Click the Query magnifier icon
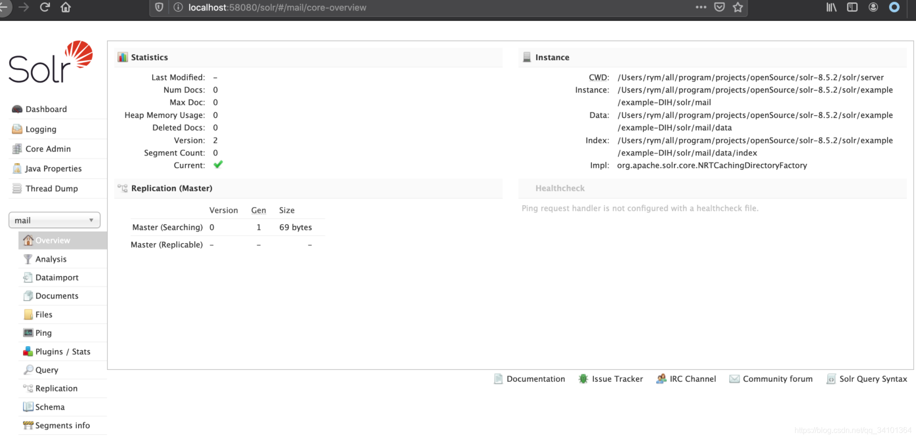The width and height of the screenshot is (916, 439). pyautogui.click(x=28, y=370)
